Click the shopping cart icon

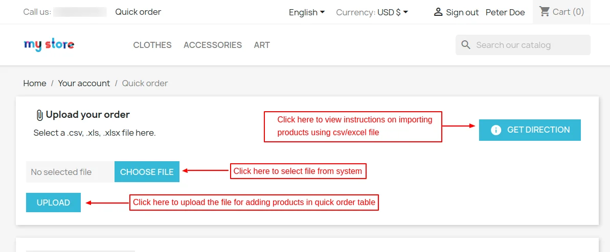(x=545, y=11)
